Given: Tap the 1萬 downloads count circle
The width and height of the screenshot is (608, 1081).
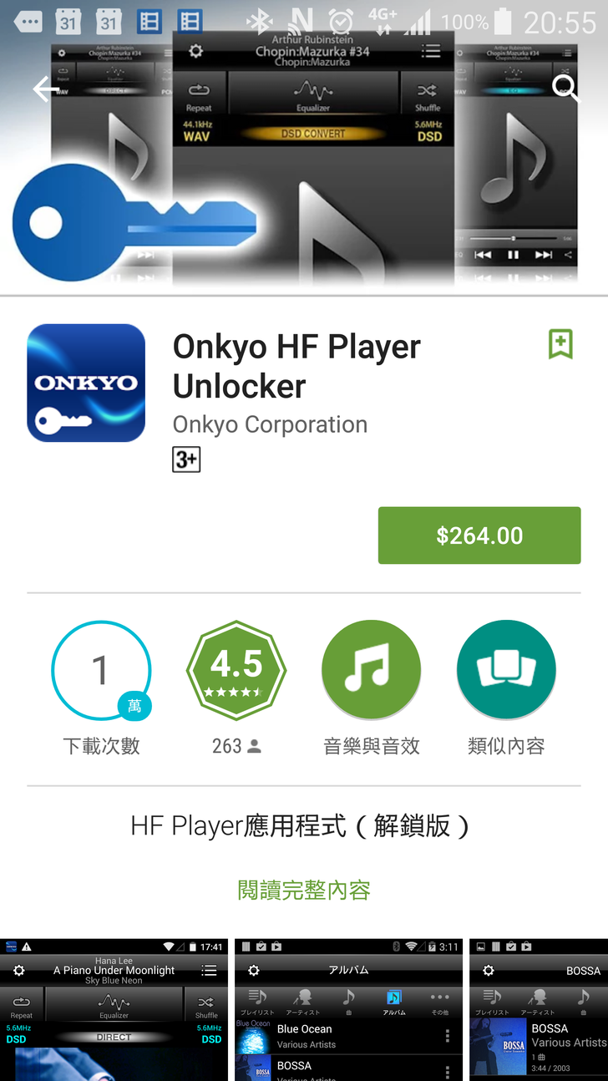Looking at the screenshot, I should click(101, 670).
